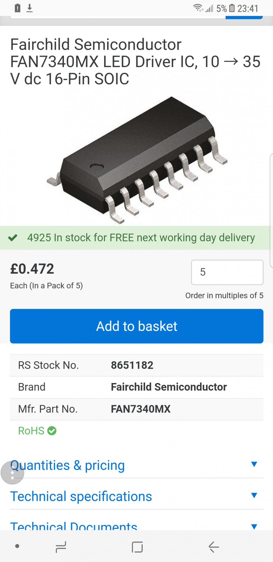This screenshot has height=562, width=273.
Task: Tap the small dot navigation bar button
Action: point(17,546)
